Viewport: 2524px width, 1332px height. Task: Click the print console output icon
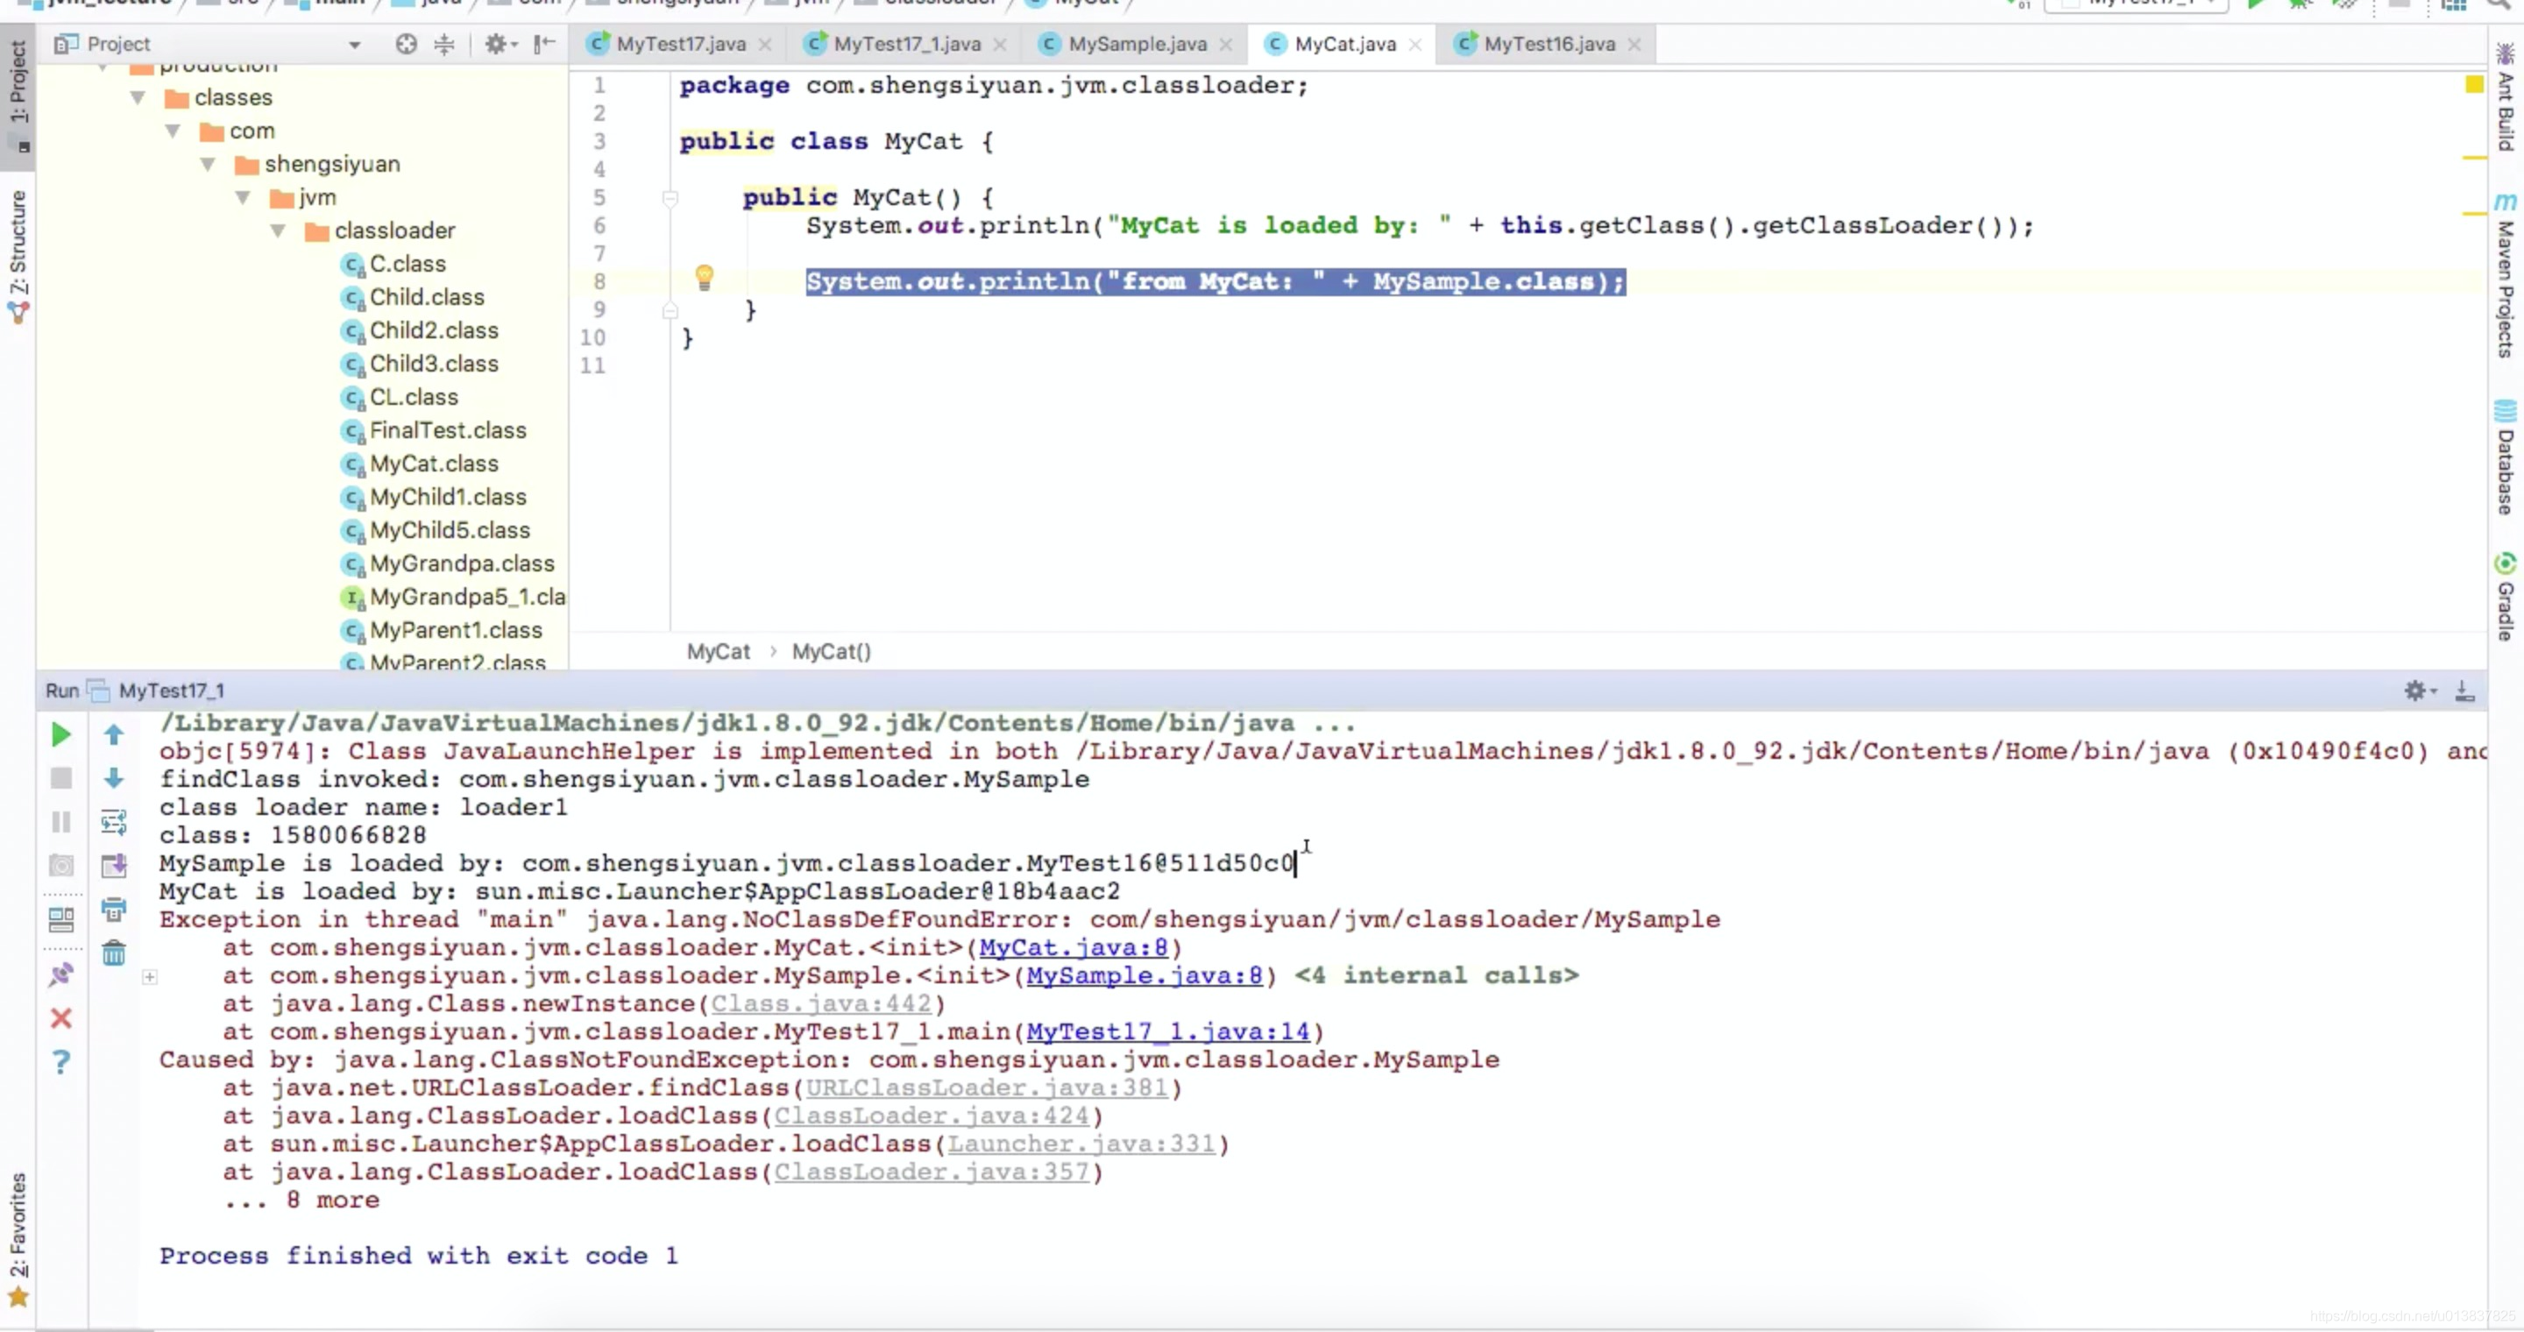pyautogui.click(x=114, y=909)
